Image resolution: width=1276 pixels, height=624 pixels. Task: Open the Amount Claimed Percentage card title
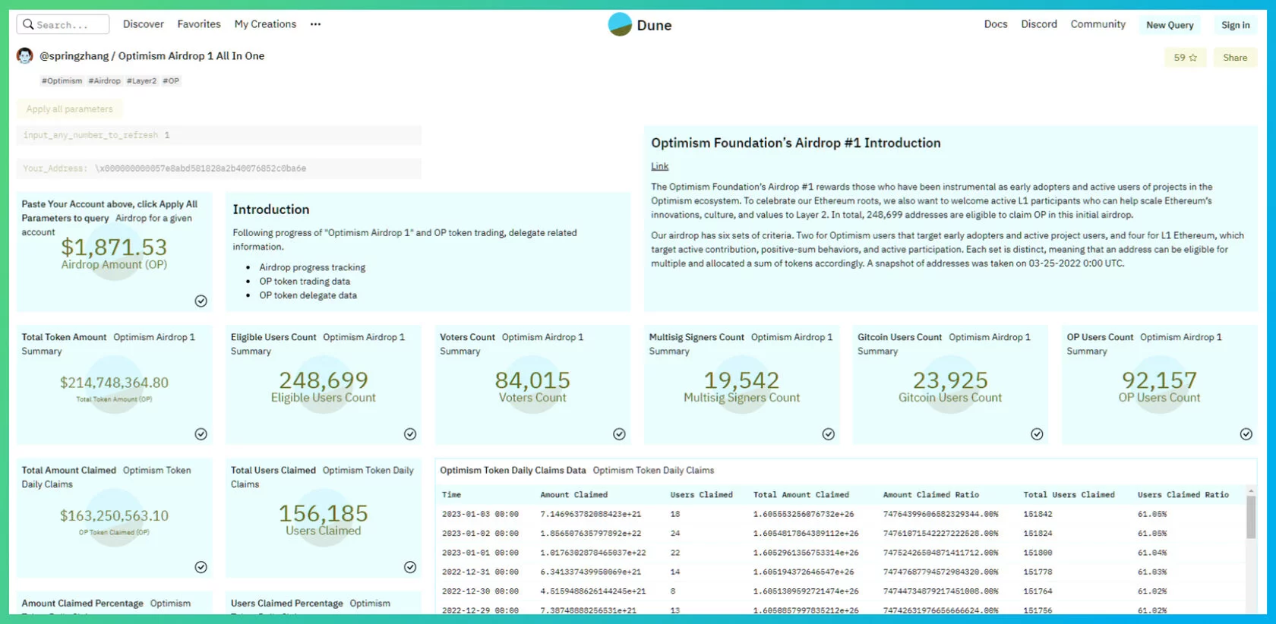[x=82, y=604]
